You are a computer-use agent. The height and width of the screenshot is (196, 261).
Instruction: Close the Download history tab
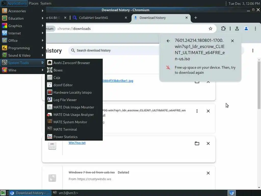click(x=187, y=18)
